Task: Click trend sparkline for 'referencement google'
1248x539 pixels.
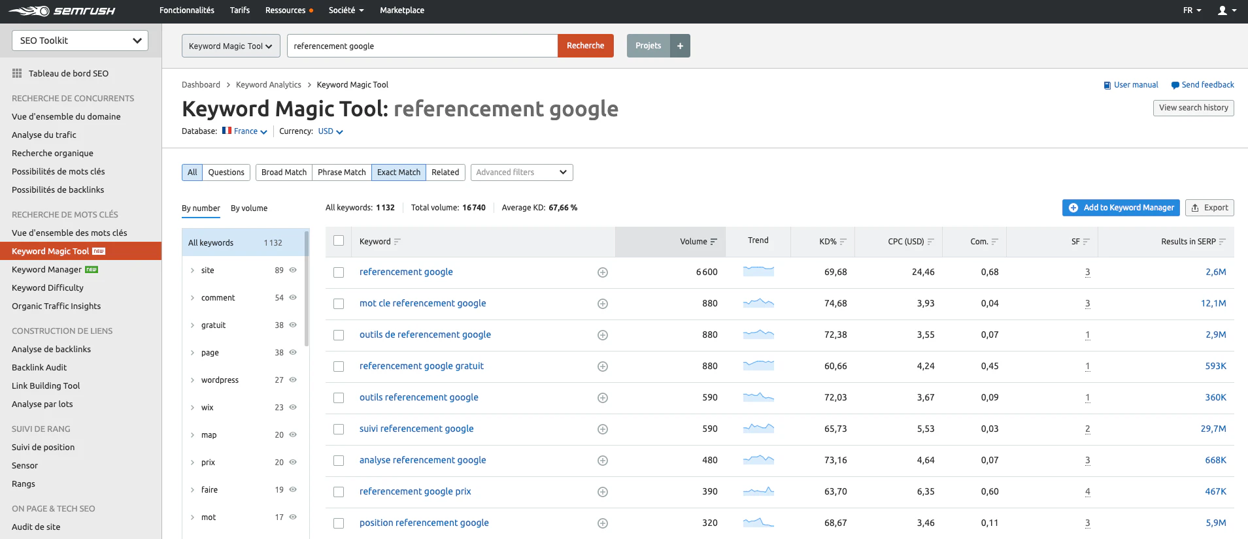Action: pos(758,271)
